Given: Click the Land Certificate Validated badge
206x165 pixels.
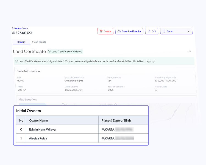Looking at the screenshot, I should [x=65, y=51].
